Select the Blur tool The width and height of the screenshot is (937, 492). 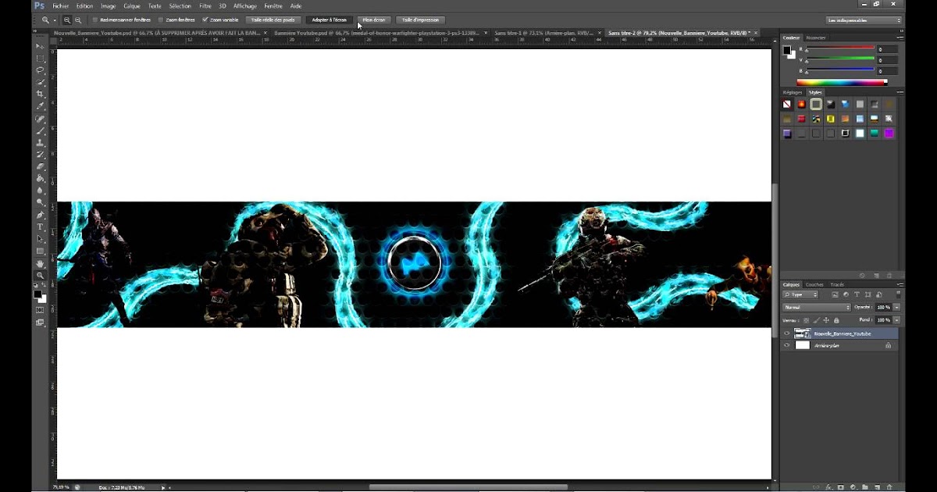tap(41, 191)
